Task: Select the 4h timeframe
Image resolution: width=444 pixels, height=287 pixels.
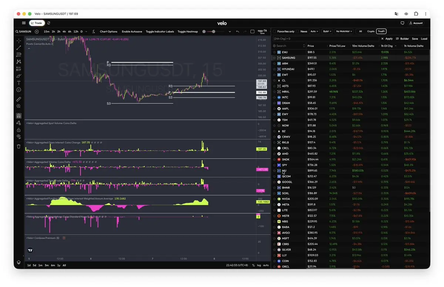Action: point(64,31)
